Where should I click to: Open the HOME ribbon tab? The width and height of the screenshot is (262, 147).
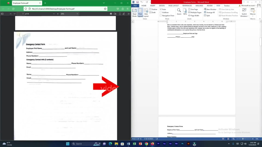[144, 6]
